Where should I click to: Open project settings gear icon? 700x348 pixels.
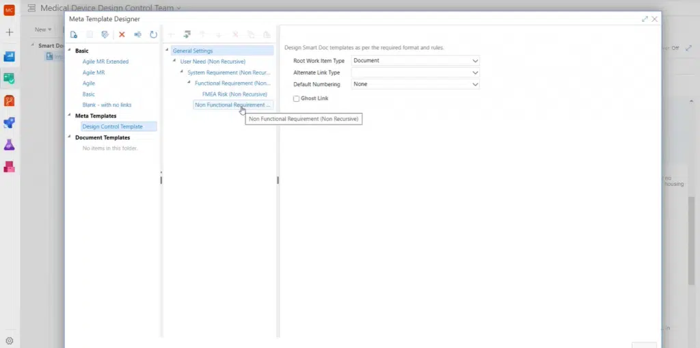click(10, 340)
